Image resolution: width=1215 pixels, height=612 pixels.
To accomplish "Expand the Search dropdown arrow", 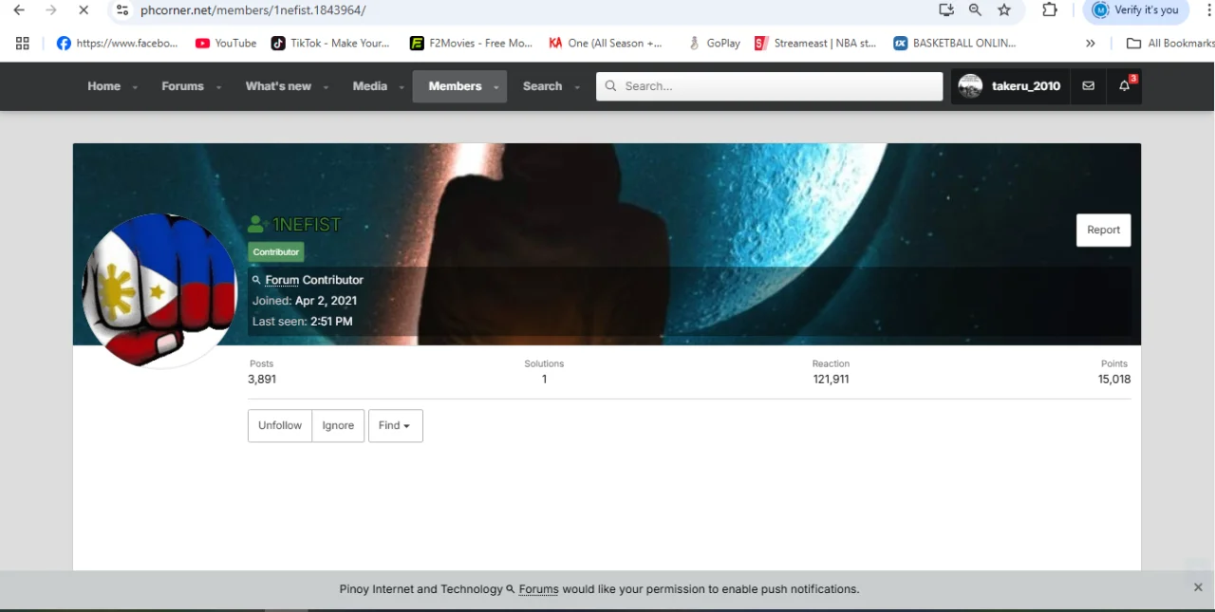I will [576, 87].
